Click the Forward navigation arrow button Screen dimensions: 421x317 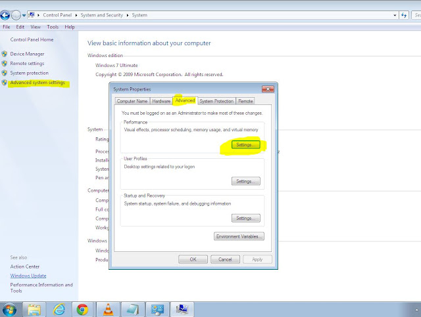click(x=16, y=15)
